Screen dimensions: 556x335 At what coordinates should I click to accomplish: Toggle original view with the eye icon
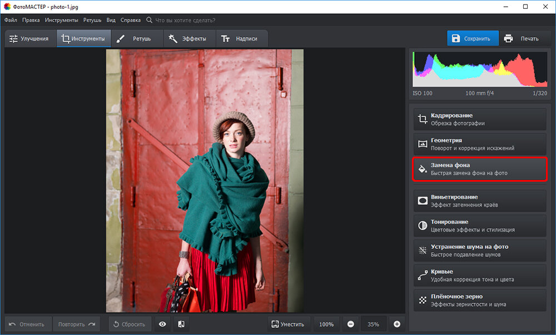[162, 324]
